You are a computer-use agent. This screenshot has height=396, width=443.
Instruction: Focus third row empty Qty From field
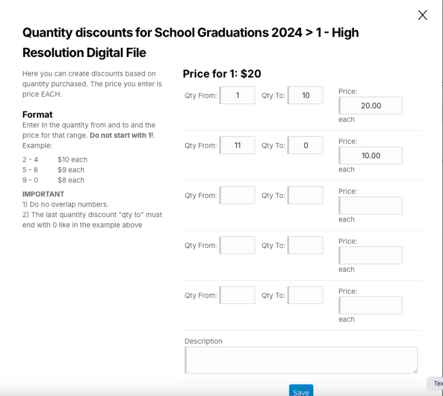click(x=238, y=195)
